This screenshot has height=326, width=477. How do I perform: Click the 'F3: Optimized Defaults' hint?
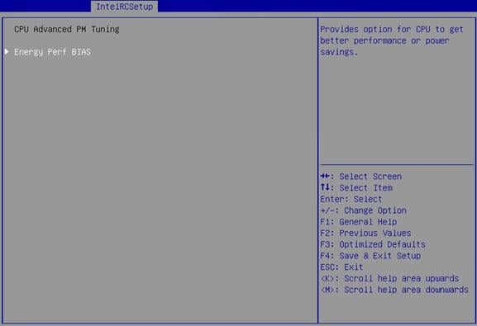click(373, 244)
